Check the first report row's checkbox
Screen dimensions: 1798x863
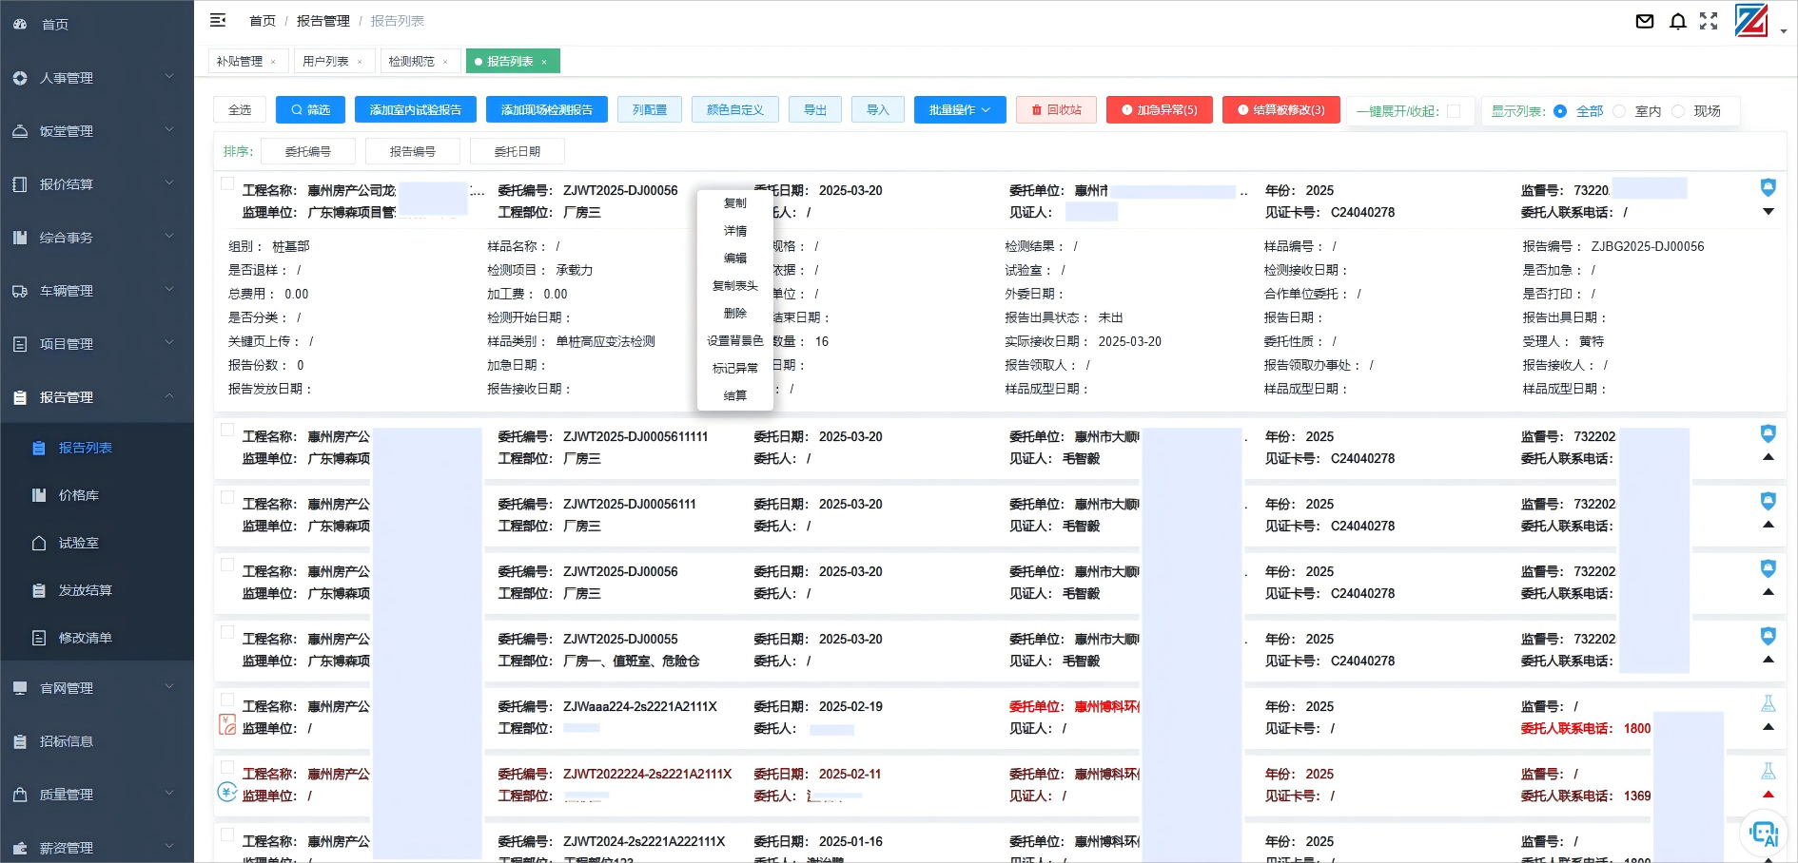227,184
